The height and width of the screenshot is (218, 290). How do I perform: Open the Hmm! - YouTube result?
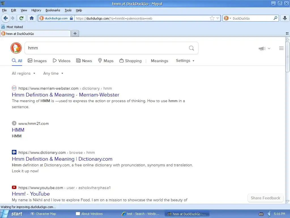(31, 194)
